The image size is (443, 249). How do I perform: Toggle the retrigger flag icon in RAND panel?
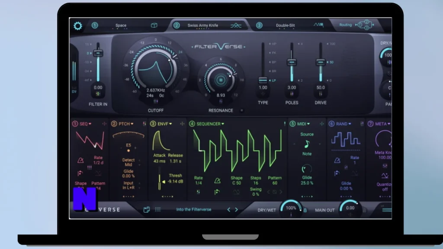(x=337, y=173)
